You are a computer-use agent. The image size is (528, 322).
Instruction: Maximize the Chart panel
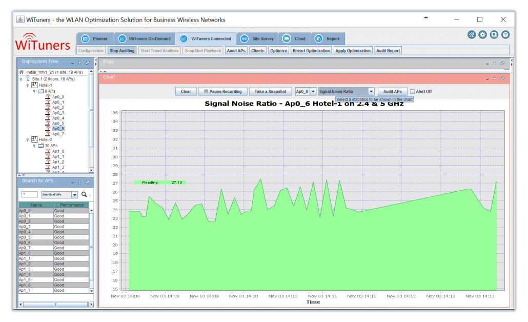pos(495,78)
